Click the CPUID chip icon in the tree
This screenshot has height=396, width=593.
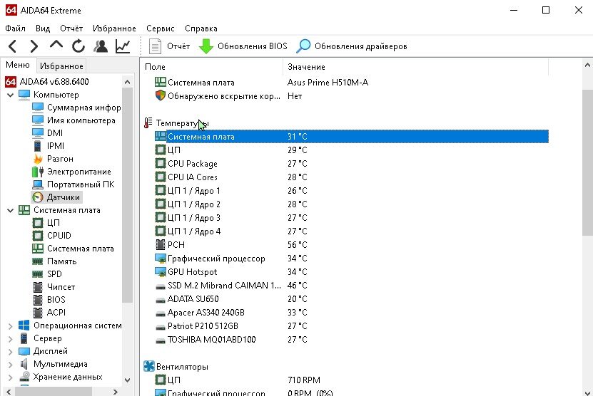click(x=37, y=236)
